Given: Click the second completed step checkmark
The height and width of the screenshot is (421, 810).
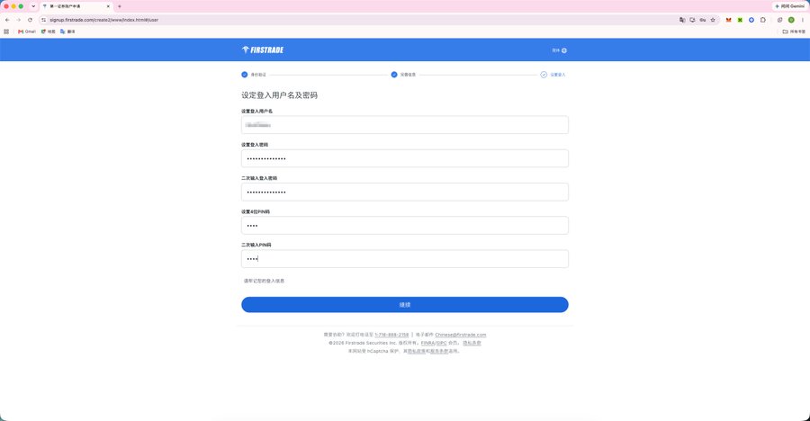Looking at the screenshot, I should (x=394, y=75).
